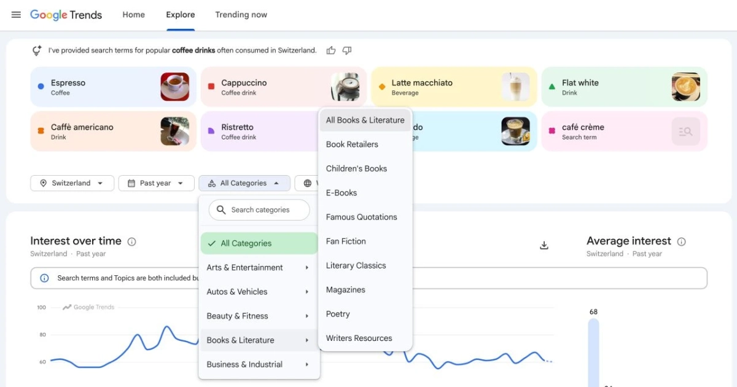Focus the Search categories input field
The height and width of the screenshot is (387, 737).
pos(259,209)
